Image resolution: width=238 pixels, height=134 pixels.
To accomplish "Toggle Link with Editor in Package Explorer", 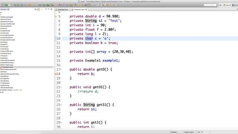I will pos(39,9).
